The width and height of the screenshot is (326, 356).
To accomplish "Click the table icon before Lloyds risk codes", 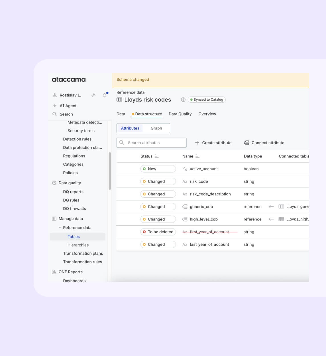I will pos(119,100).
